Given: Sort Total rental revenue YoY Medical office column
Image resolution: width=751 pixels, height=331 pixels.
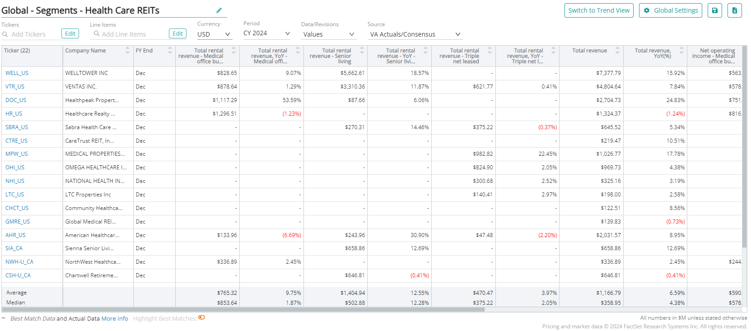Looking at the screenshot, I should coord(298,51).
